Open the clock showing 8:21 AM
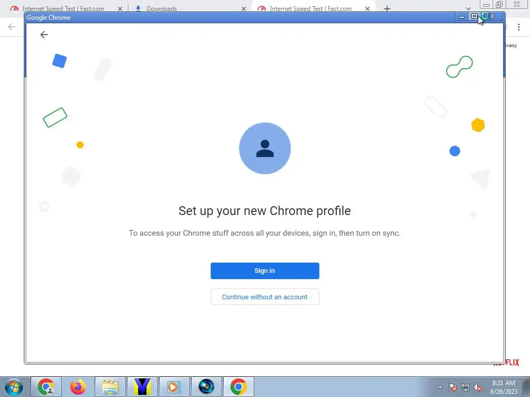The image size is (530, 397). click(x=504, y=387)
